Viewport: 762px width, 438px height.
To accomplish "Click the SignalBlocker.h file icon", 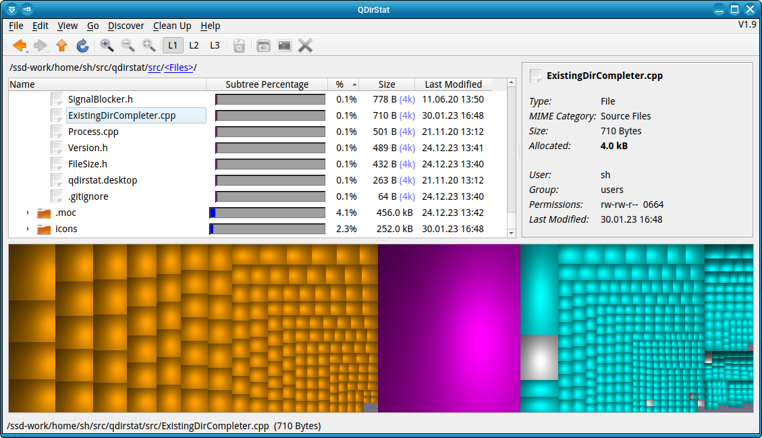I will [x=57, y=99].
